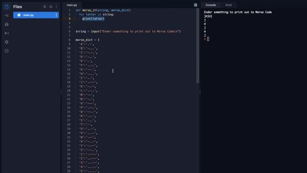Click the 'for letter in string:' line
The image size is (307, 173).
[97, 14]
